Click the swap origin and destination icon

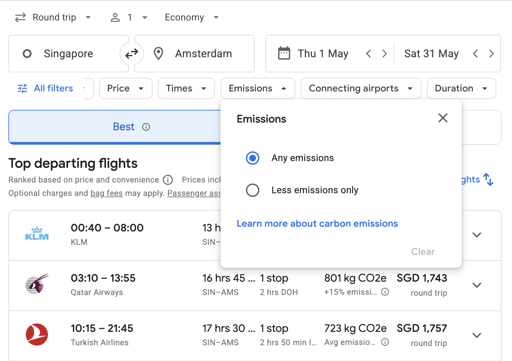click(132, 54)
